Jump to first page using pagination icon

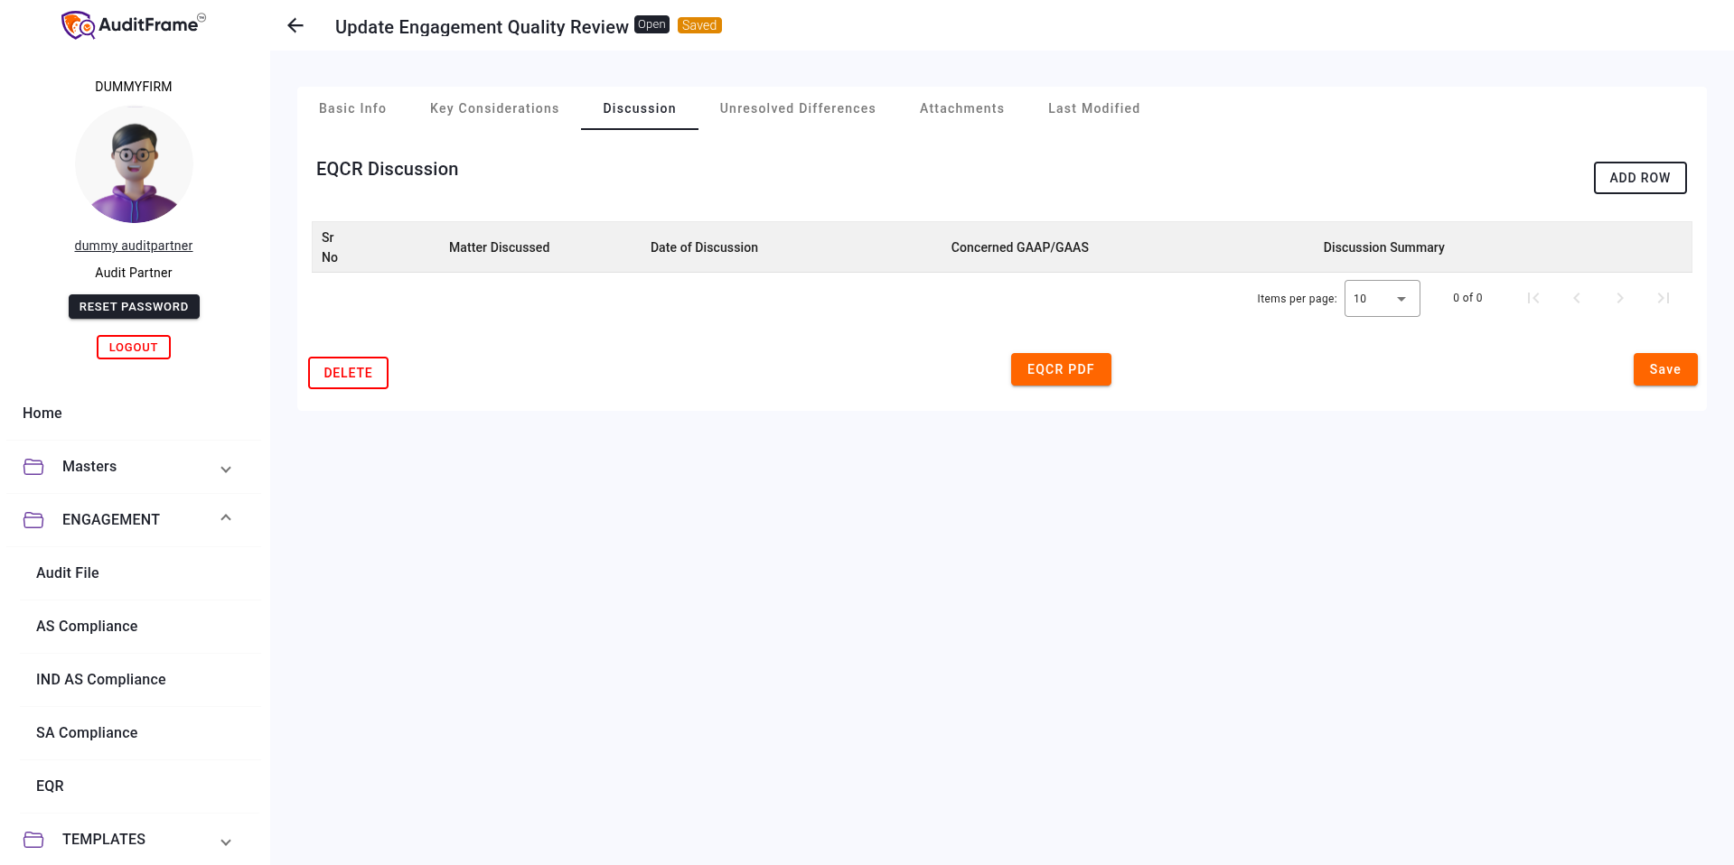(x=1533, y=297)
